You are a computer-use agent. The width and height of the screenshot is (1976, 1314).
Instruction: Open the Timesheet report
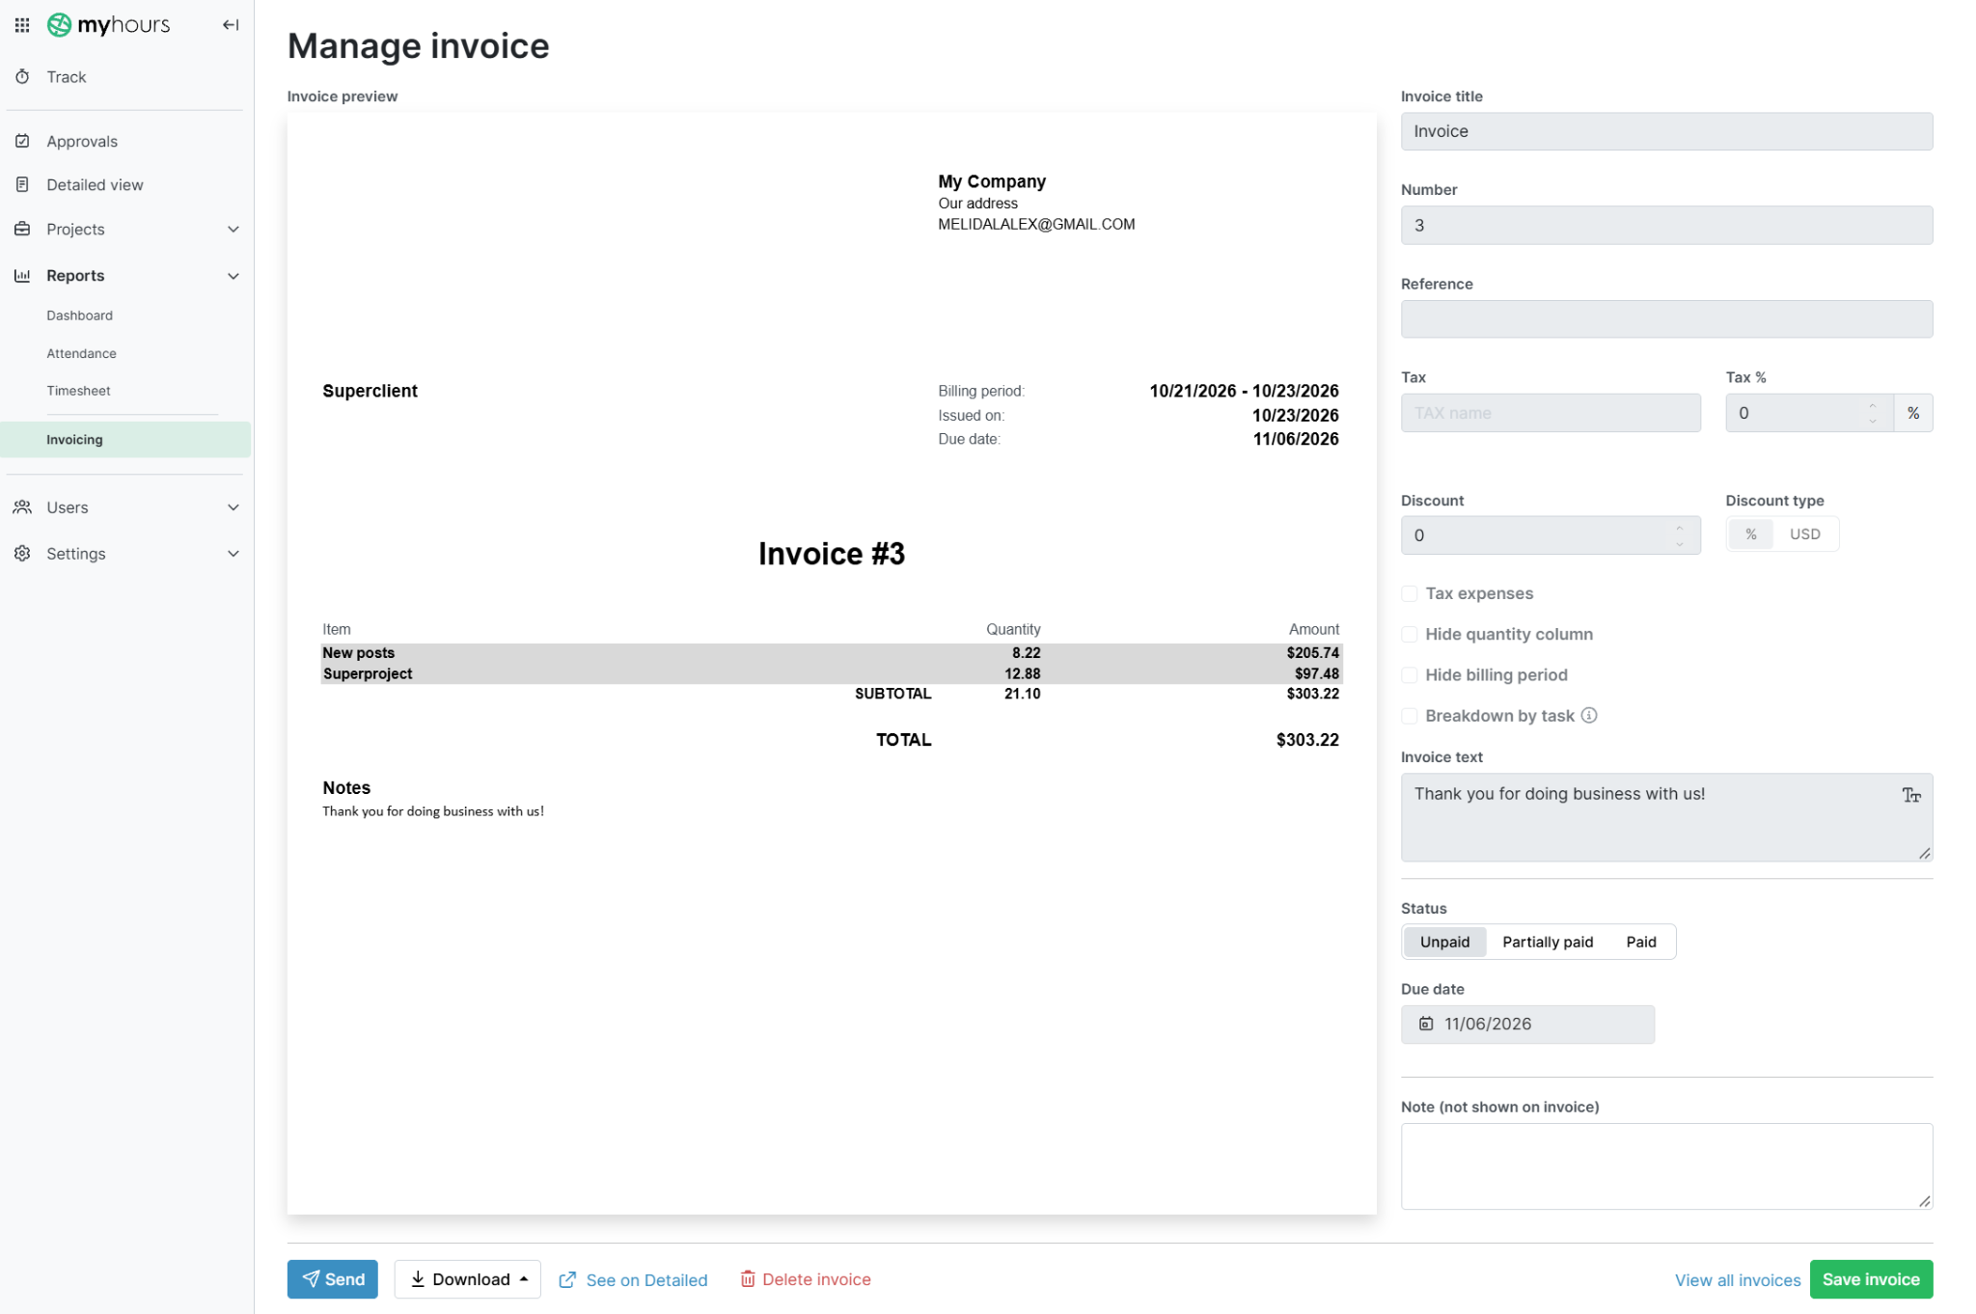[78, 391]
